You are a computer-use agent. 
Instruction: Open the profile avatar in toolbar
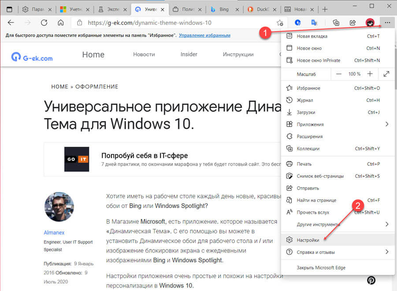[370, 23]
